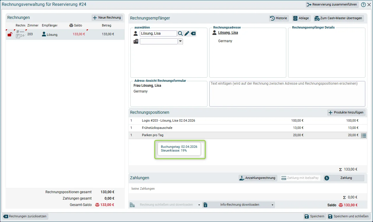Open Lösung, Lisa address link

(228, 33)
